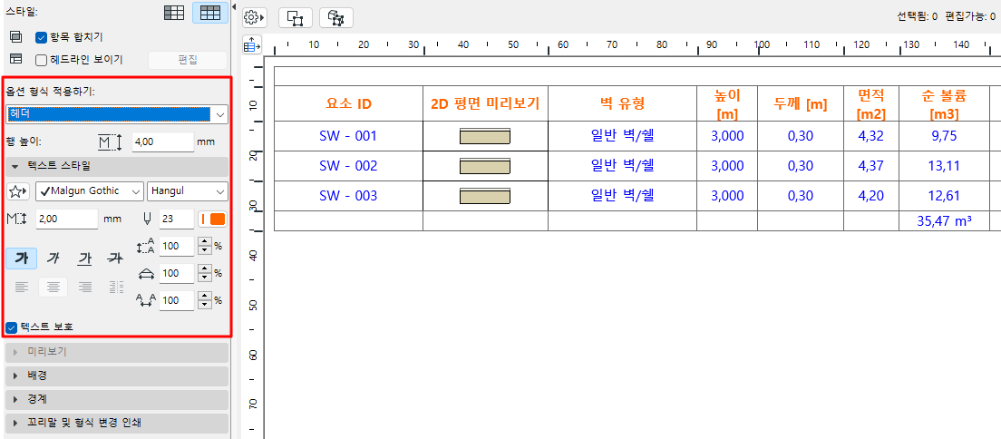Click the line spacing (leading) icon
This screenshot has width=1001, height=439.
tap(146, 246)
